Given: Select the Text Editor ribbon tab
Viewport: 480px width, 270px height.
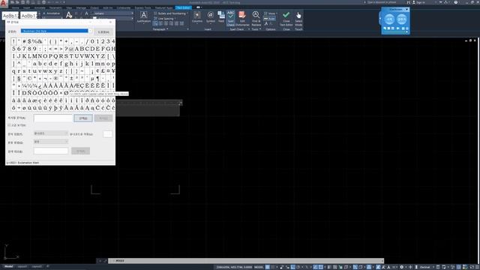Looking at the screenshot, I should pos(183,7).
